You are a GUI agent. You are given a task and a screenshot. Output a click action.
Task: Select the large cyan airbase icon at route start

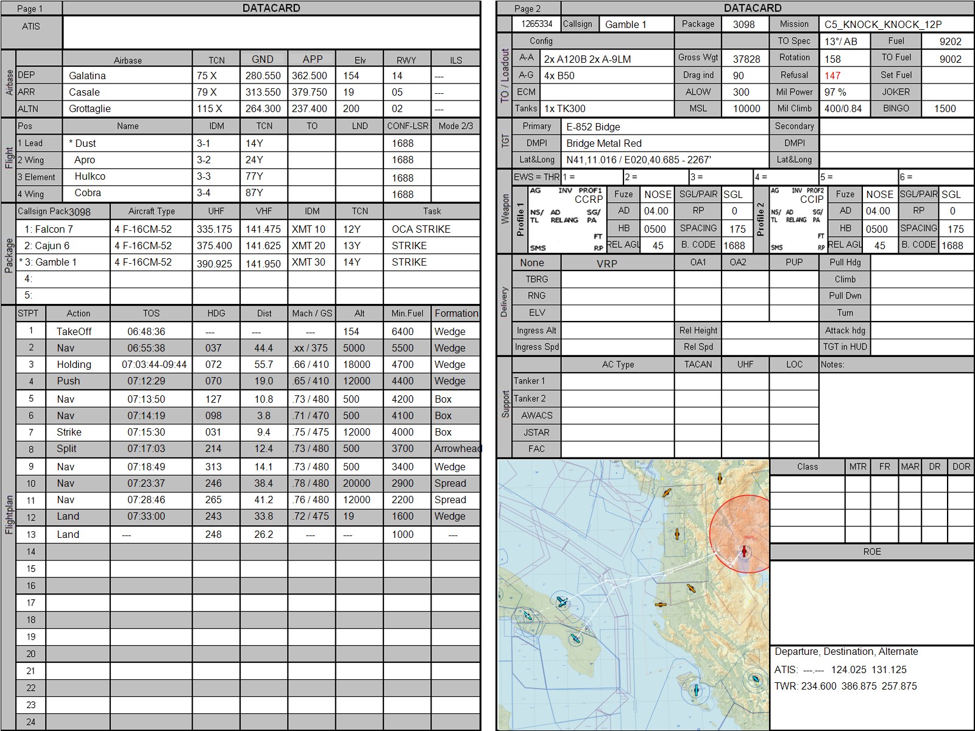tap(561, 602)
